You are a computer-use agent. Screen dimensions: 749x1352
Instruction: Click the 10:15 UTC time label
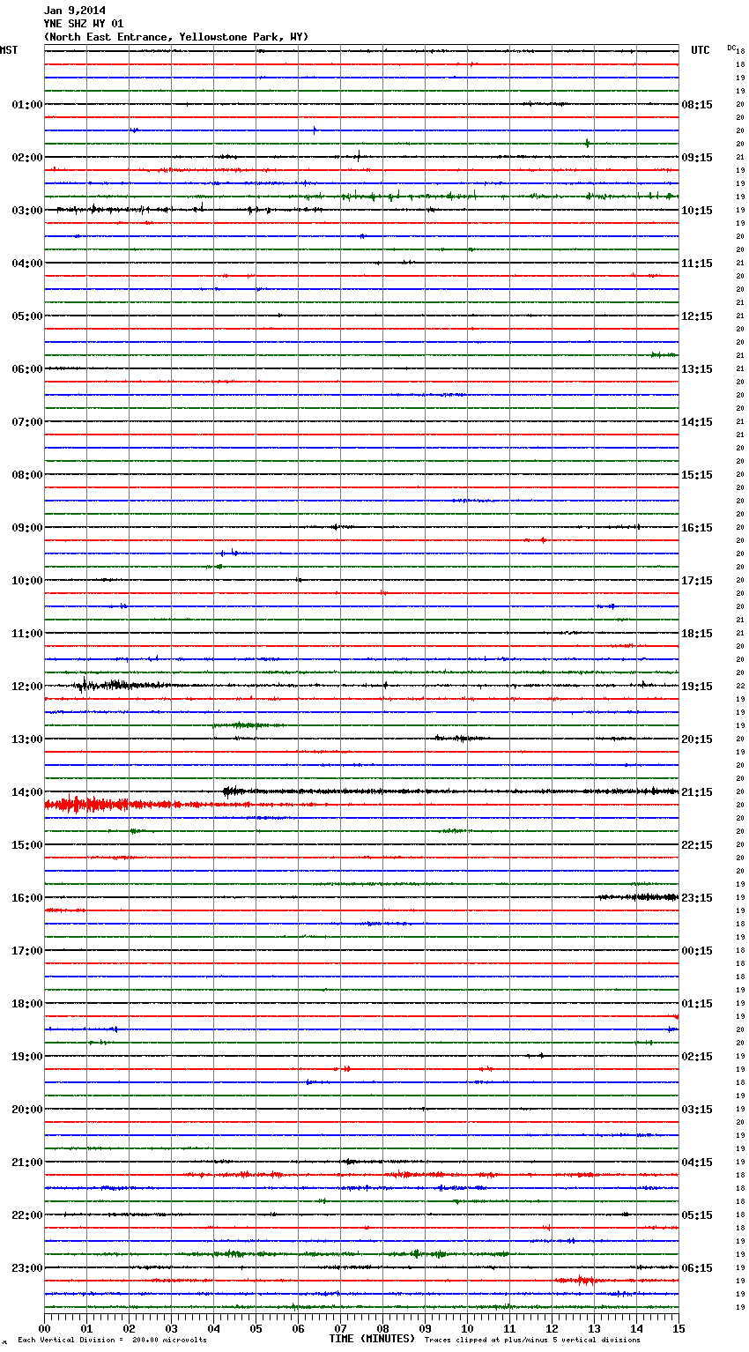tap(697, 211)
